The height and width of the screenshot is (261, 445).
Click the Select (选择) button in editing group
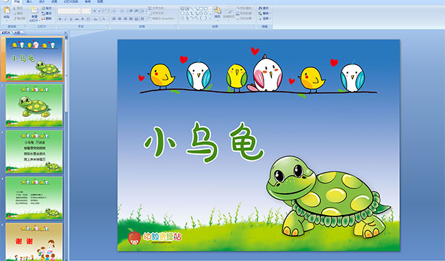265,18
